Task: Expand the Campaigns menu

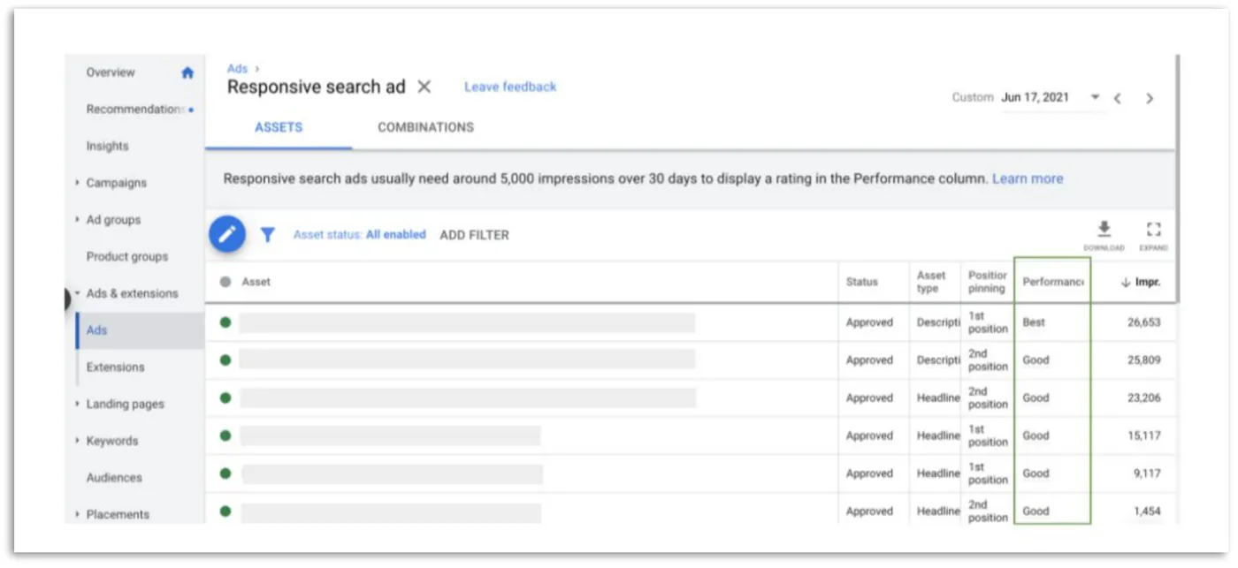Action: [x=78, y=183]
